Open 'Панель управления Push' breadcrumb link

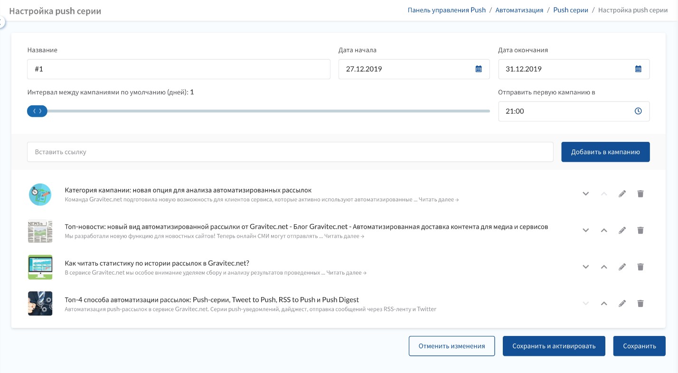coord(447,9)
